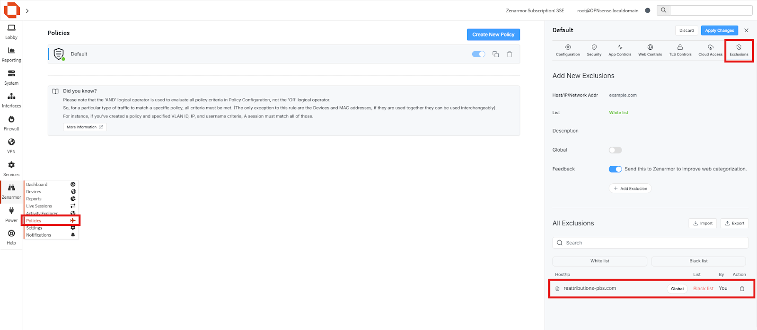Open the Help sidebar section
Viewport: 757px width, 330px height.
pyautogui.click(x=11, y=237)
